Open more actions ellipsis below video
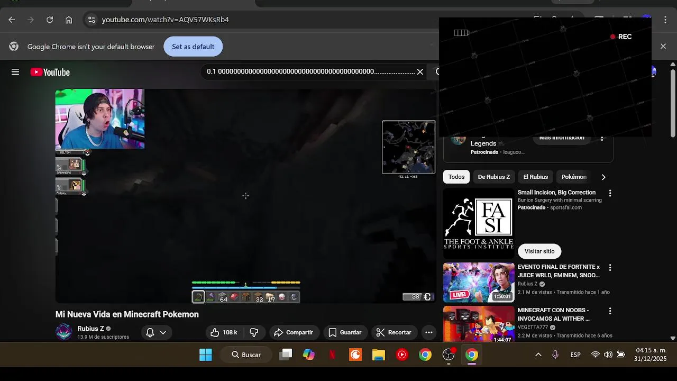Image resolution: width=677 pixels, height=381 pixels. pyautogui.click(x=429, y=332)
